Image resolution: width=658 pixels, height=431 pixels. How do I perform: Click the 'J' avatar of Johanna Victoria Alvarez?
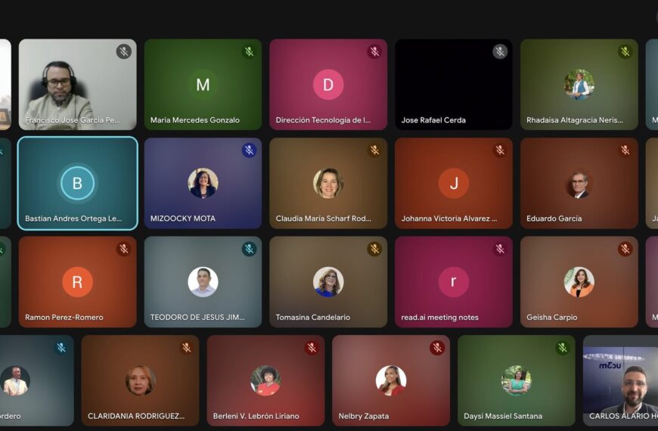point(454,184)
